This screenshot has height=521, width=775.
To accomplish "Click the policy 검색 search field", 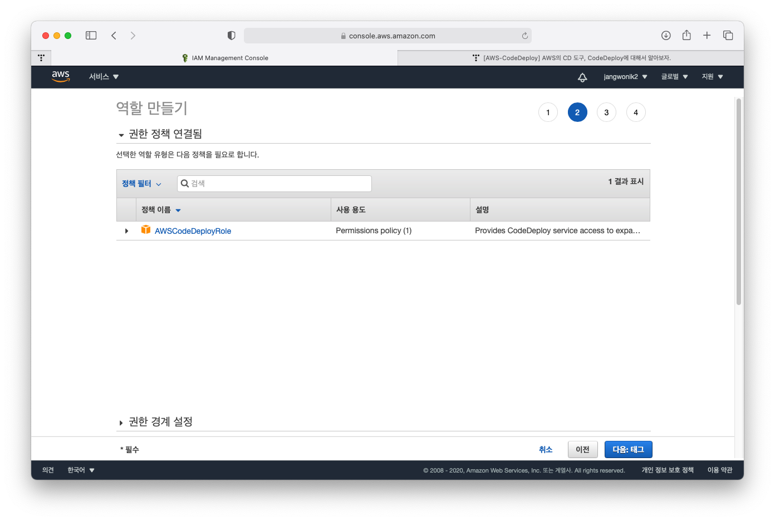I will tap(274, 184).
